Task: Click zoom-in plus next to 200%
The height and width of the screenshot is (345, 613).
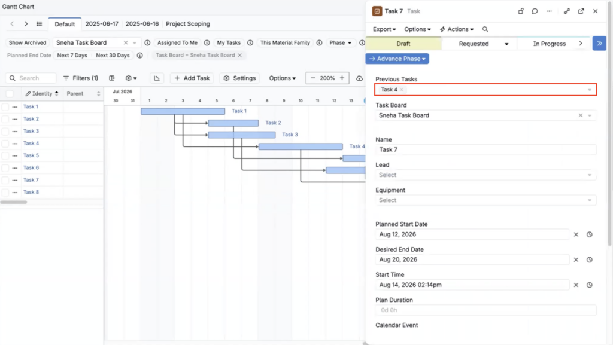Action: click(342, 78)
